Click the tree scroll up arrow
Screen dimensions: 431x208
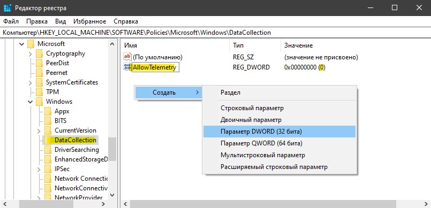(112, 44)
